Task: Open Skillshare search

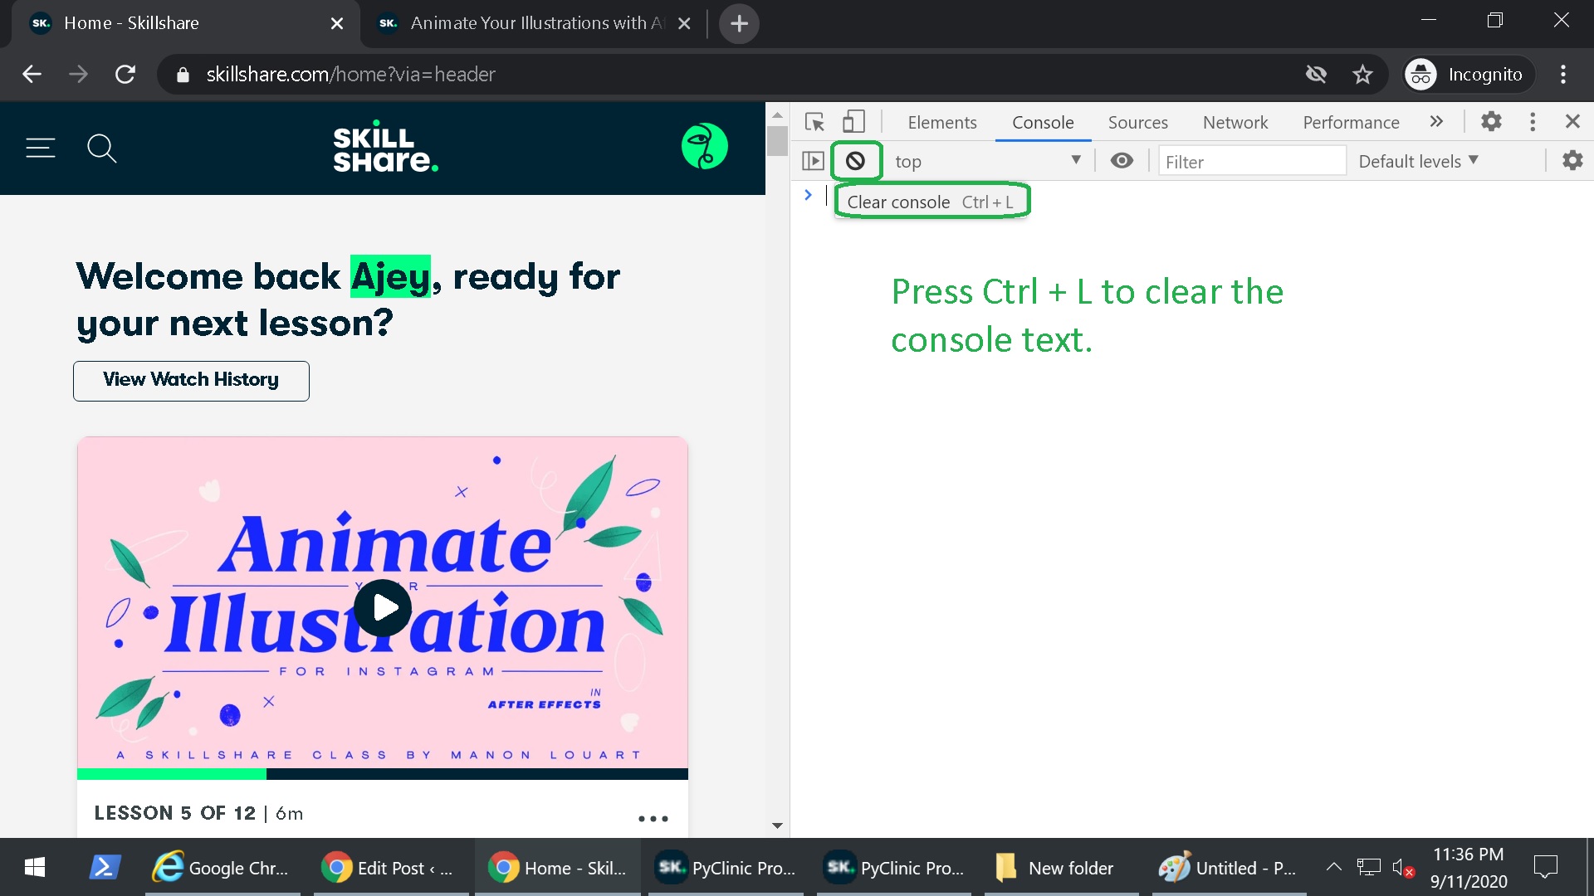Action: click(x=101, y=149)
